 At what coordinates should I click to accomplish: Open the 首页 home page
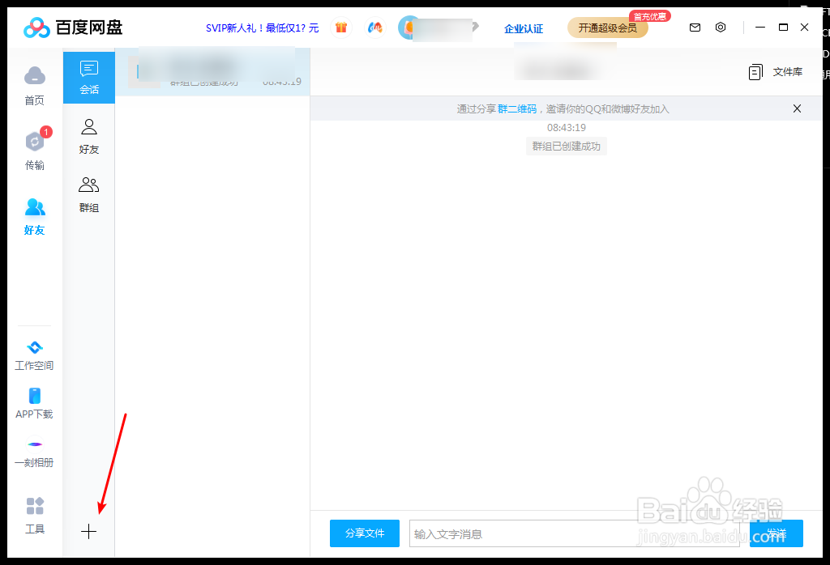click(x=34, y=84)
